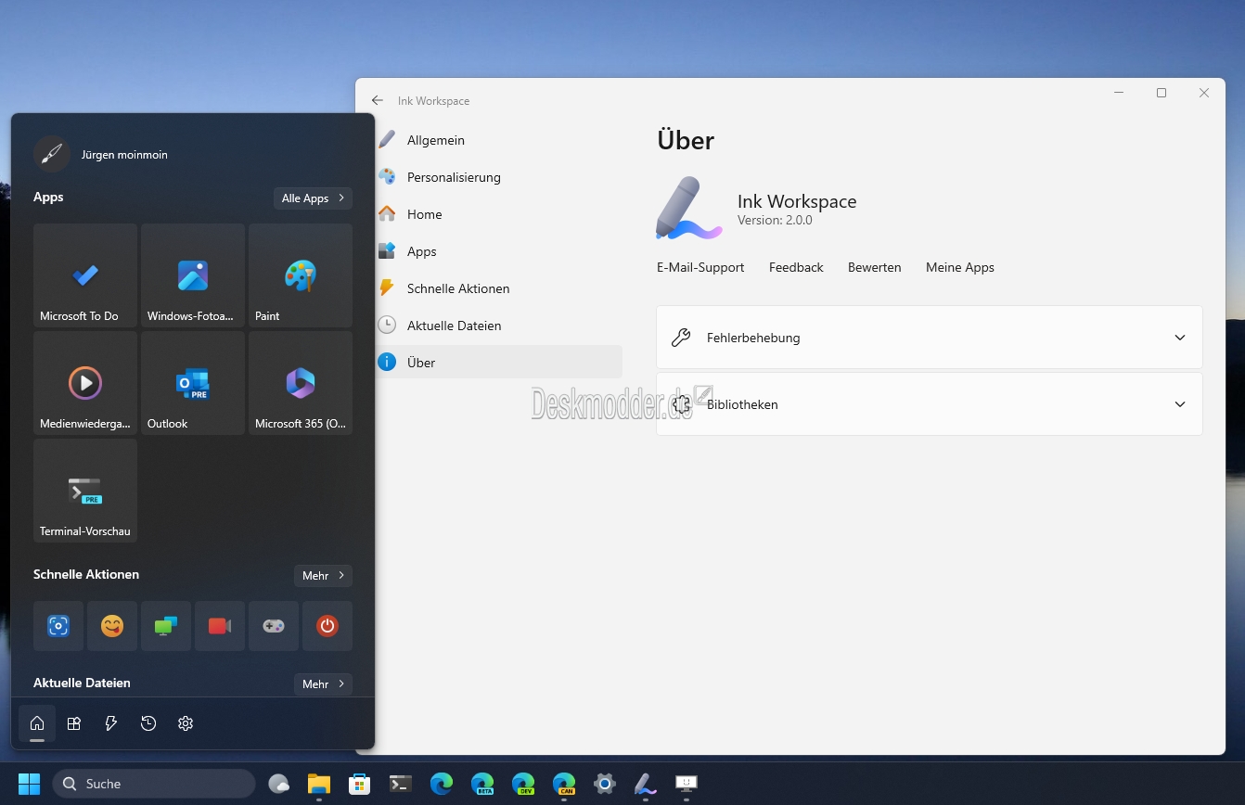This screenshot has width=1245, height=805.
Task: Show Alle Apps list
Action: [x=313, y=198]
